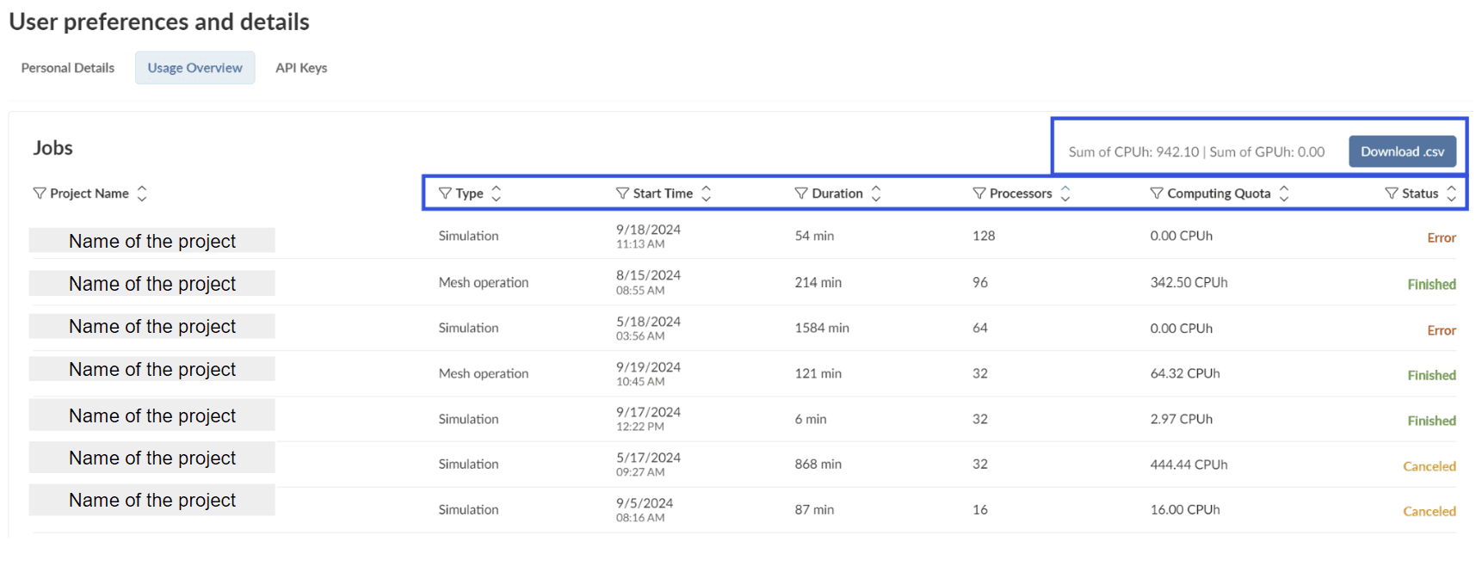
Task: Click the Status column filter icon
Action: [1391, 194]
